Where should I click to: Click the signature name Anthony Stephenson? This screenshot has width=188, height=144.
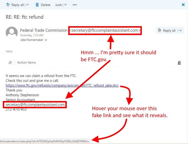22,95
